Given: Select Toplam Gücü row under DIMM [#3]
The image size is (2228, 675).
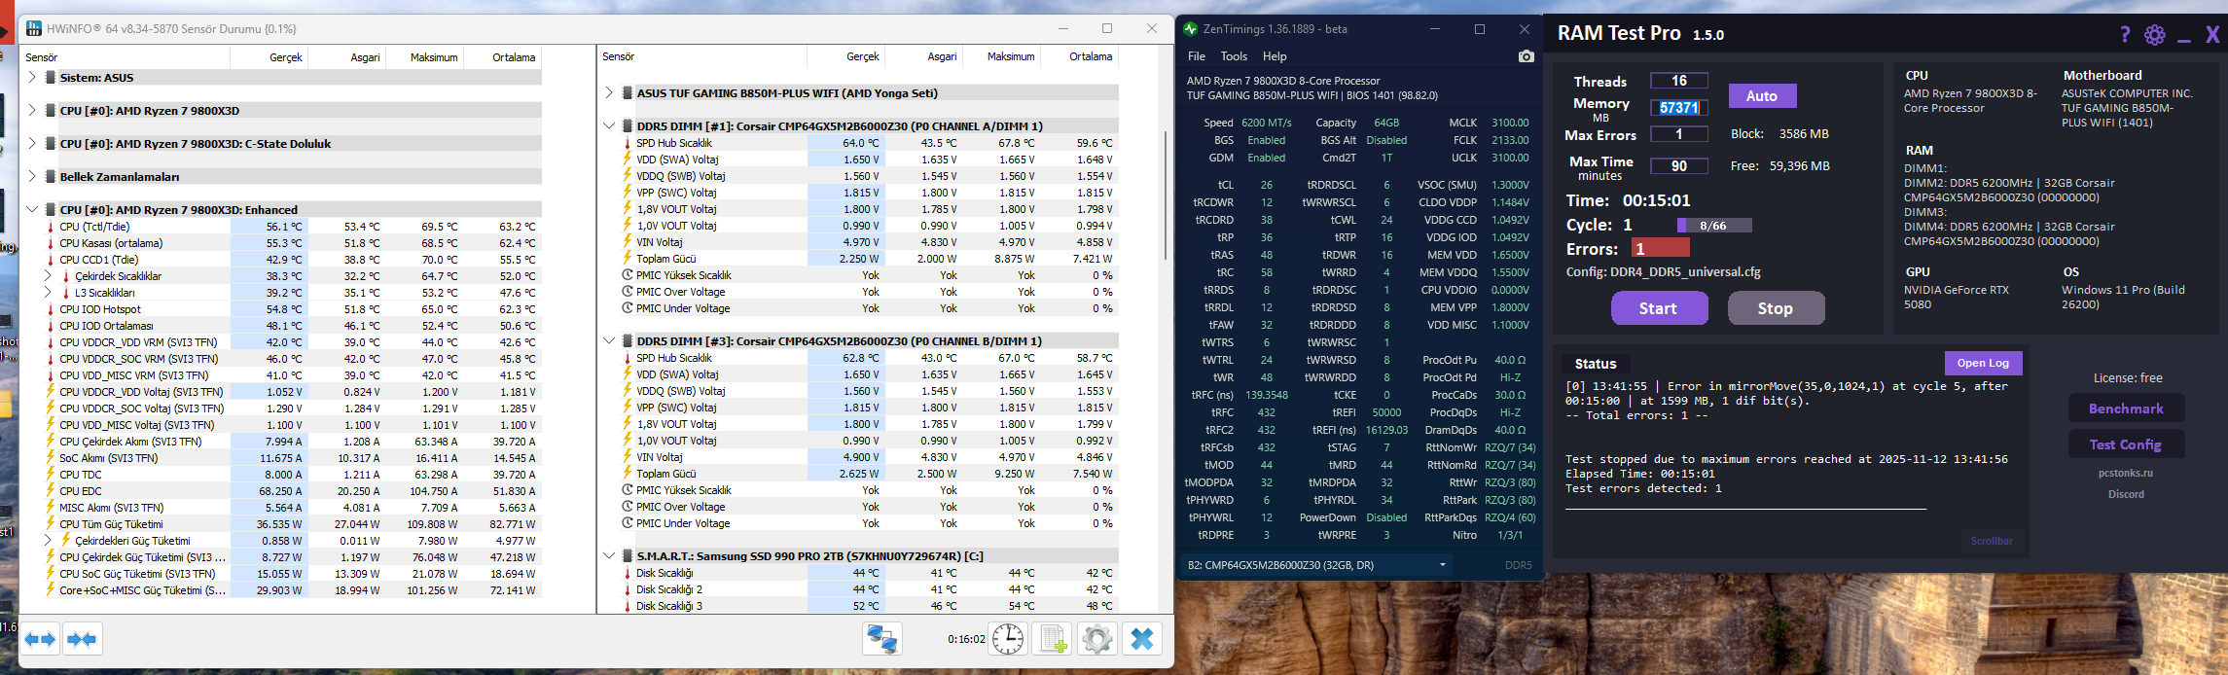Looking at the screenshot, I should (x=870, y=474).
